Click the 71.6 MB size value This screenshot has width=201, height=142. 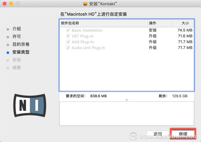click(x=185, y=36)
